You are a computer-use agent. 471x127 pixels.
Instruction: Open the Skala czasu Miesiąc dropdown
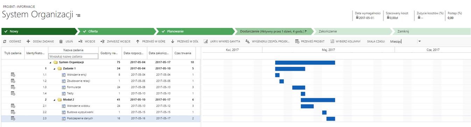[x=419, y=41]
